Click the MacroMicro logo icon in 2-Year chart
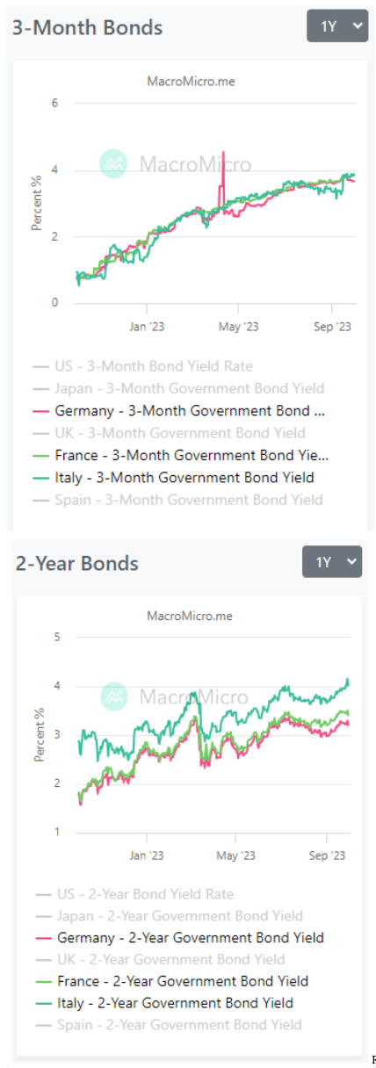This screenshot has width=376, height=1068. click(113, 696)
